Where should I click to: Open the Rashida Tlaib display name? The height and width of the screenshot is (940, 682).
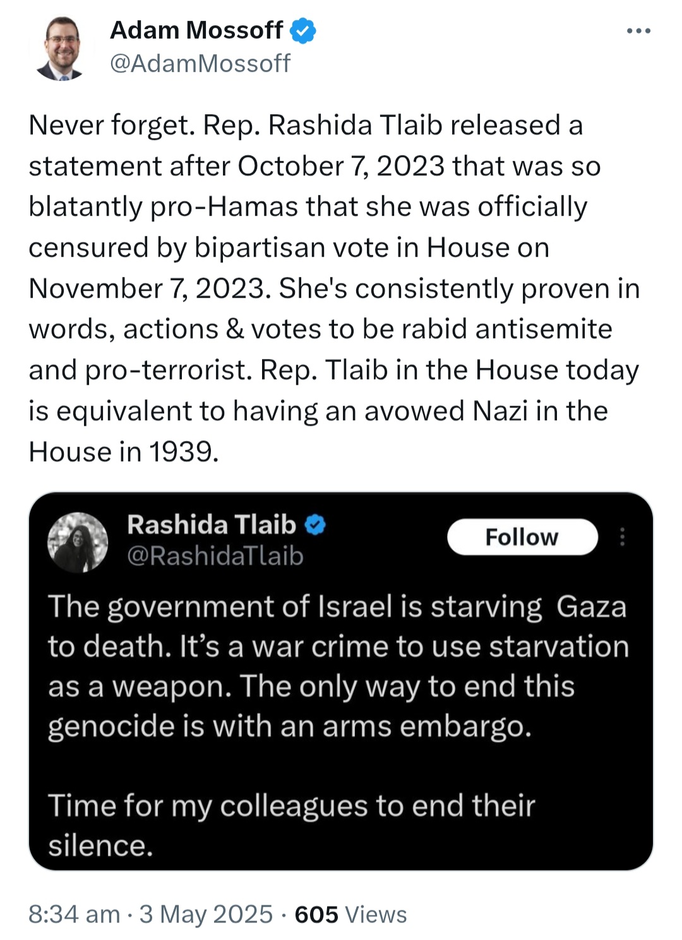tap(212, 525)
